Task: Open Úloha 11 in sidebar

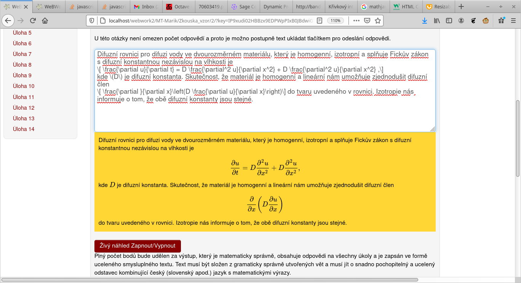Action: [x=24, y=97]
